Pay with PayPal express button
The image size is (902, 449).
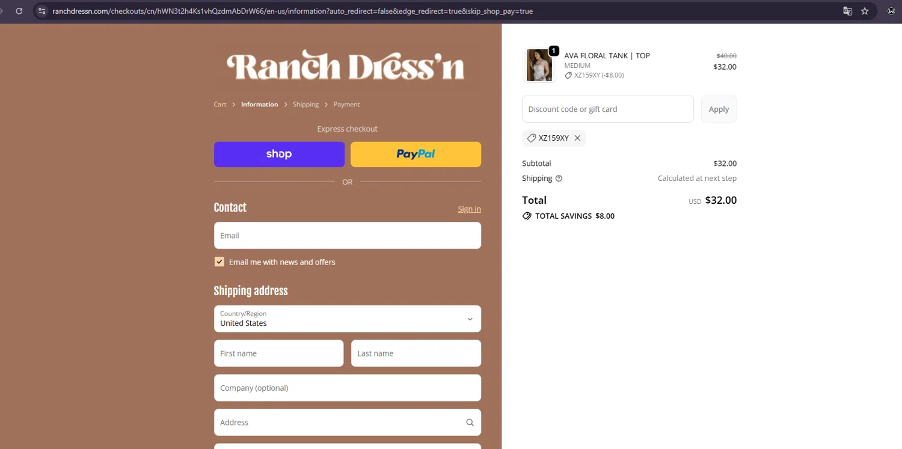[416, 154]
